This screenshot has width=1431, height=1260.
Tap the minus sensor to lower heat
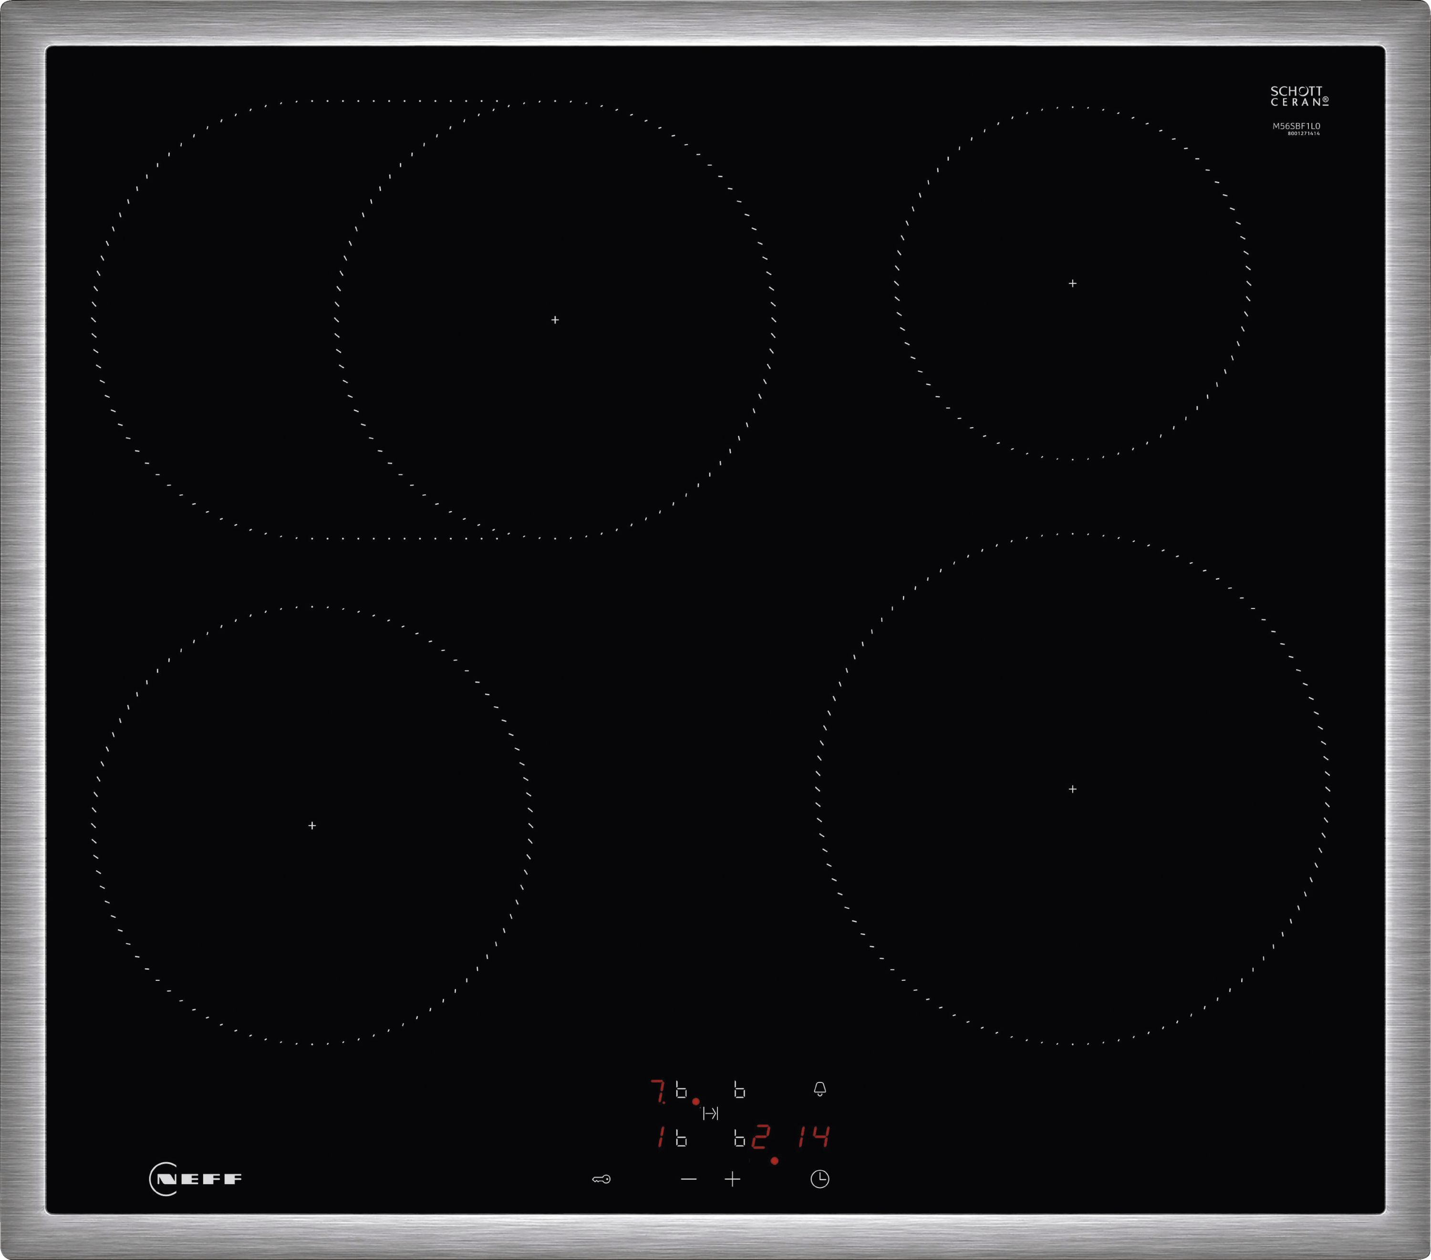[x=688, y=1179]
